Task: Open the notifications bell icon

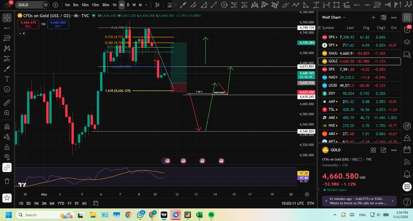Action: (x=406, y=175)
